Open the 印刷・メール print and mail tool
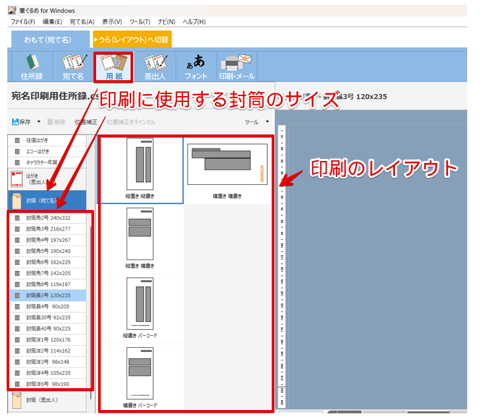 click(237, 66)
